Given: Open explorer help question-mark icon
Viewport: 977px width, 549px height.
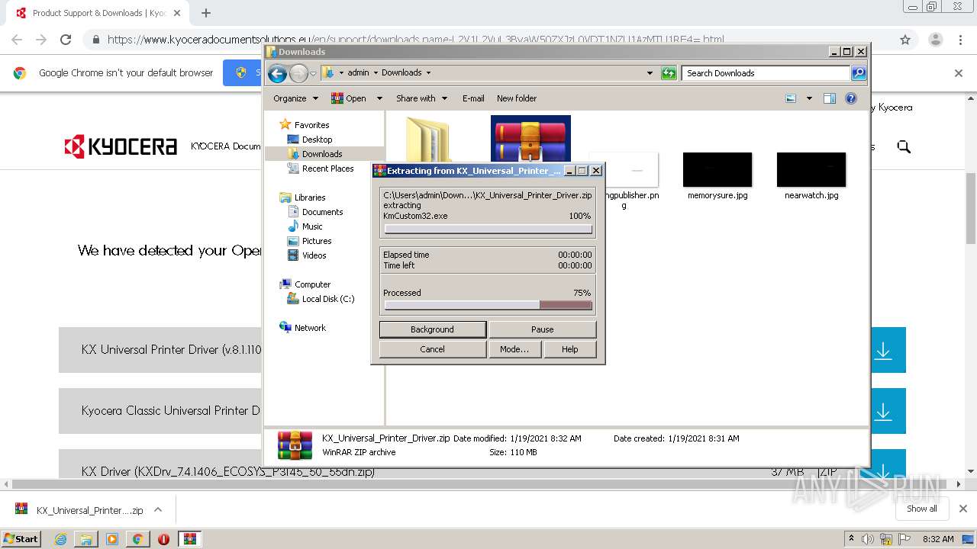Looking at the screenshot, I should pyautogui.click(x=851, y=98).
